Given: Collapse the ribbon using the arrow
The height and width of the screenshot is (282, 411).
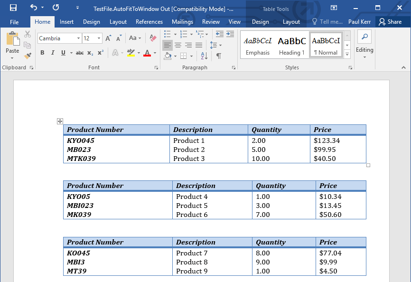Looking at the screenshot, I should click(403, 67).
